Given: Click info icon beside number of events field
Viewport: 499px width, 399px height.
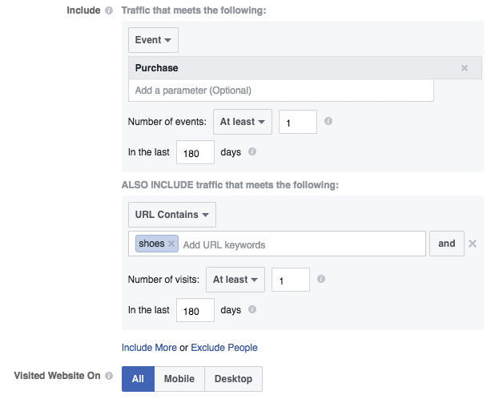Looking at the screenshot, I should 328,121.
